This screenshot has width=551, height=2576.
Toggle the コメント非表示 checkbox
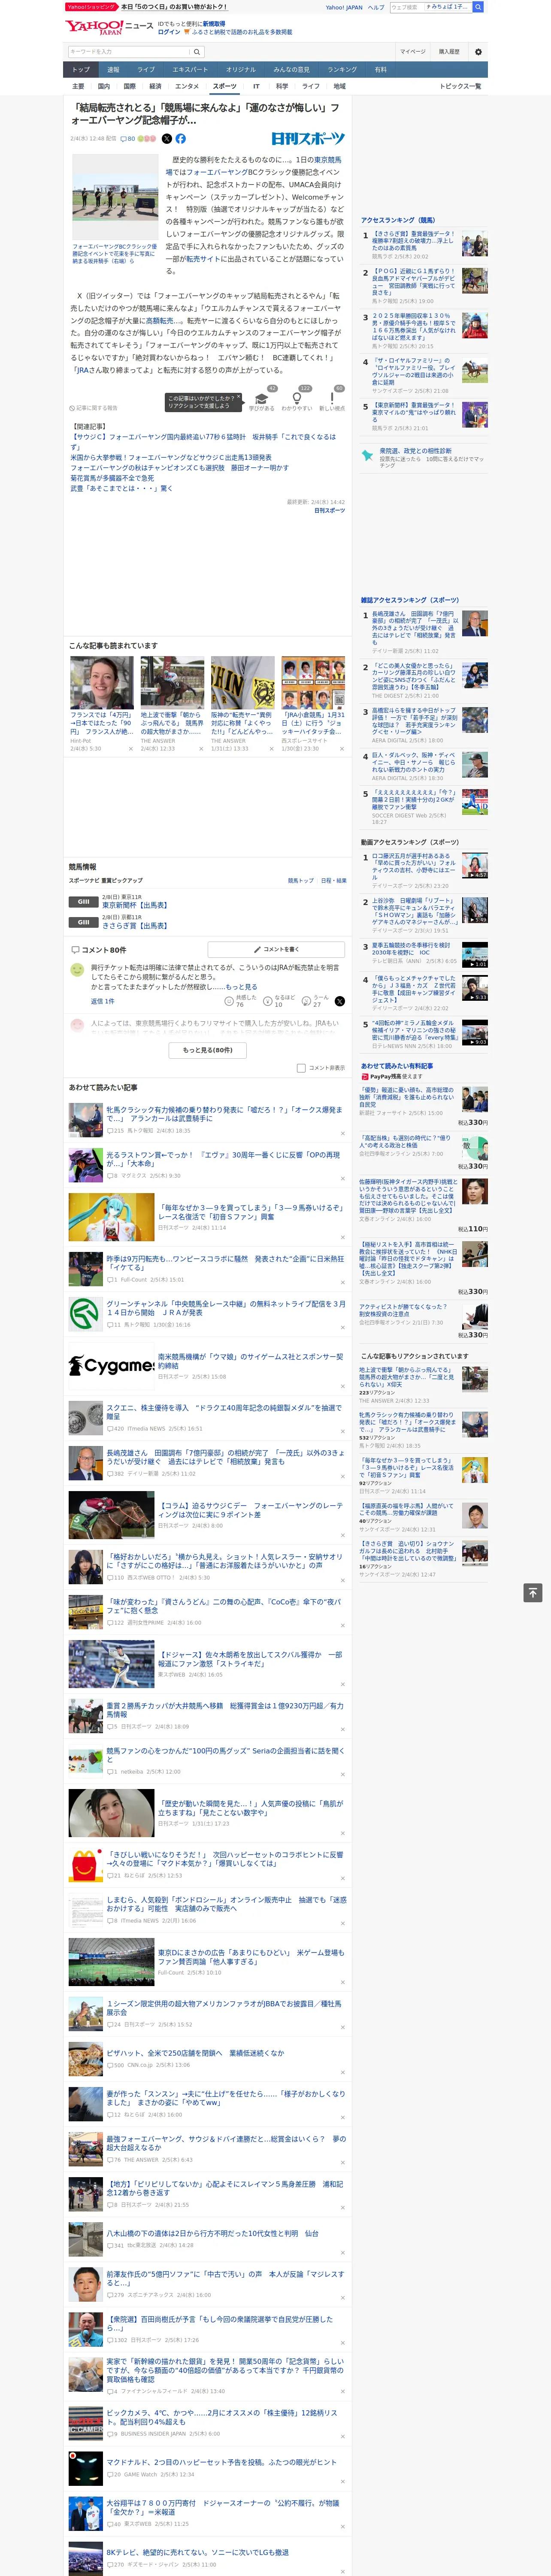301,1068
